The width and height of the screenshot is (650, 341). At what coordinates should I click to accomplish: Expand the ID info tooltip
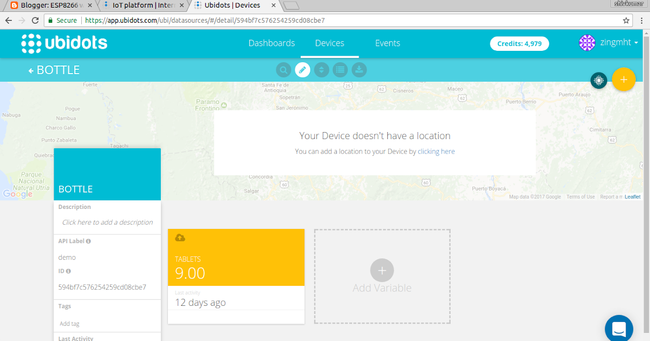click(69, 271)
